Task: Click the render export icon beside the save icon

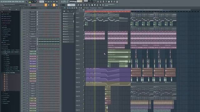Action: point(112,2)
